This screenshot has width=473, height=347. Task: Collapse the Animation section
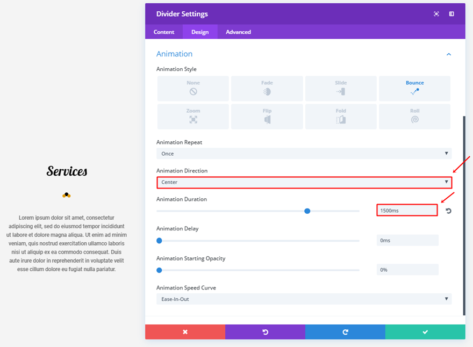point(449,54)
